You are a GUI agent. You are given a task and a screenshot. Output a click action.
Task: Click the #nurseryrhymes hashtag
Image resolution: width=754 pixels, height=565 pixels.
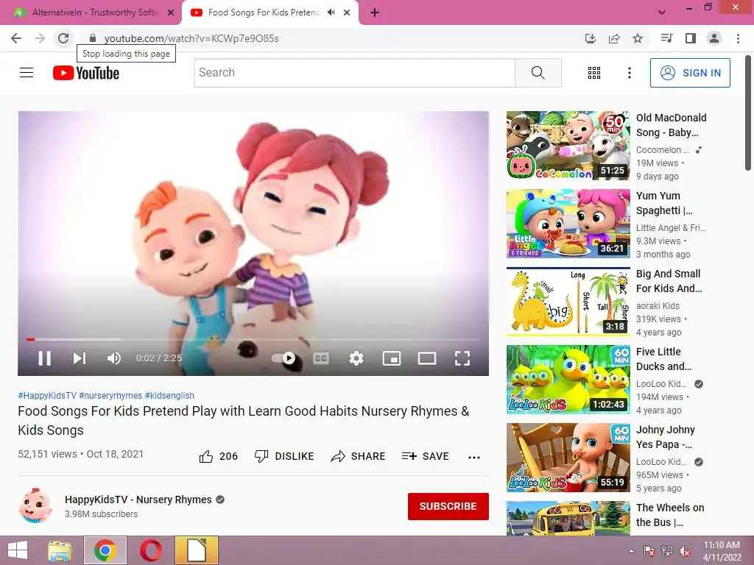(x=110, y=395)
